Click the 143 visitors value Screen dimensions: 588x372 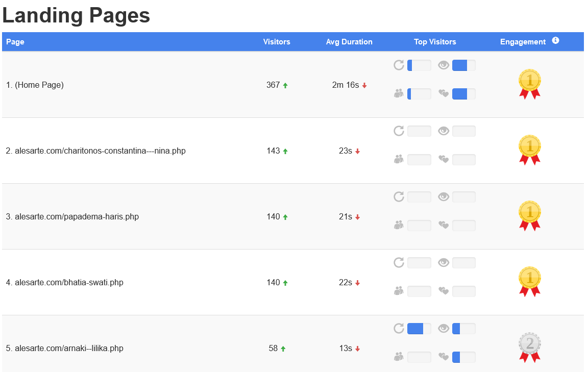pyautogui.click(x=274, y=151)
